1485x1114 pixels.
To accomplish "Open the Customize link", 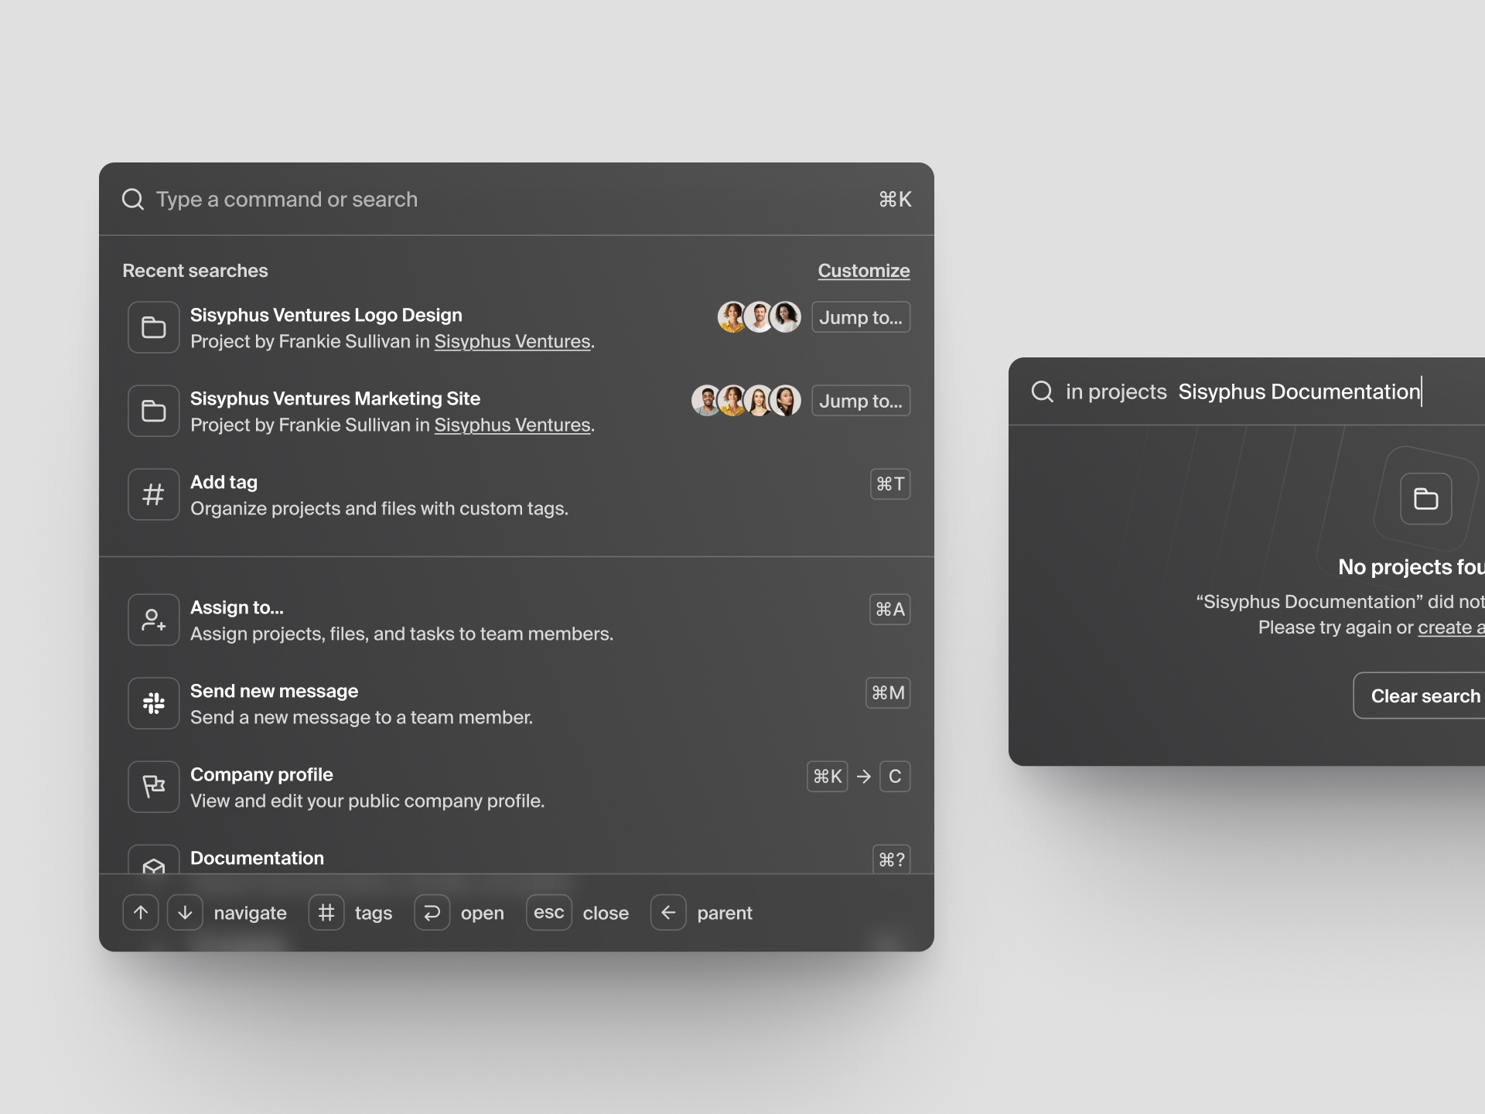I will (864, 271).
